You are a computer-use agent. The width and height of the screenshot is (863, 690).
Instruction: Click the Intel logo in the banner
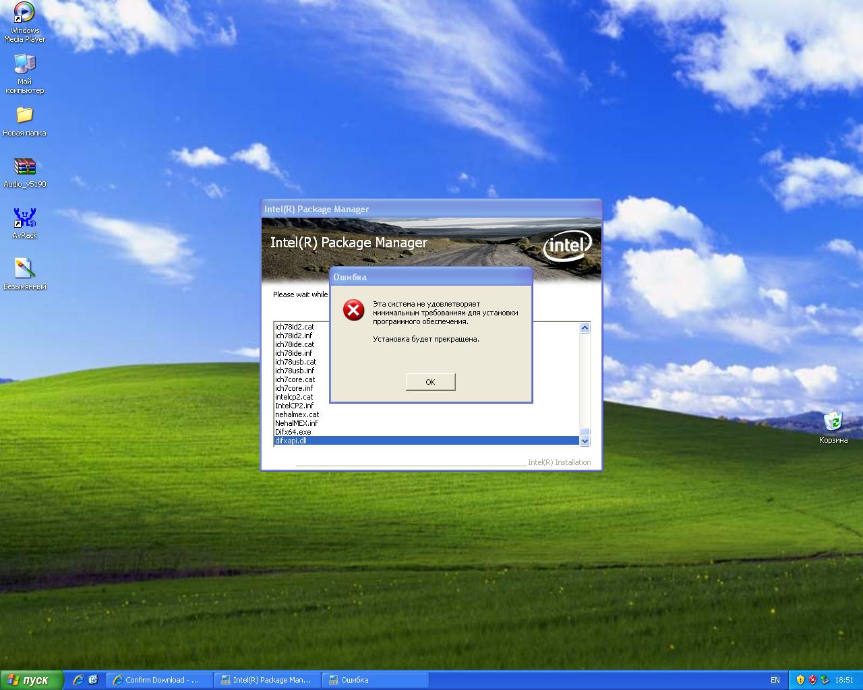568,245
